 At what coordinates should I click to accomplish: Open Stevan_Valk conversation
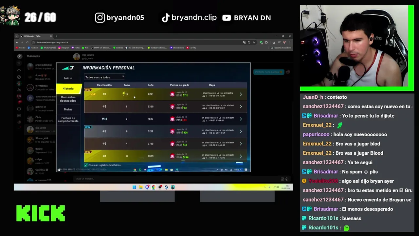click(x=41, y=140)
